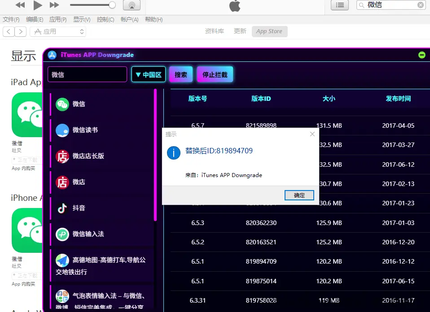Open the 文件(F) menu
Image resolution: width=430 pixels, height=312 pixels.
[11, 20]
